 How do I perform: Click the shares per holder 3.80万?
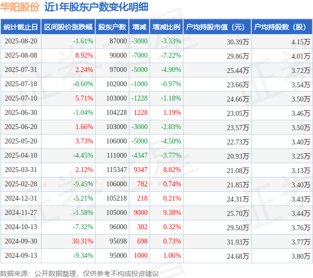coord(301,256)
